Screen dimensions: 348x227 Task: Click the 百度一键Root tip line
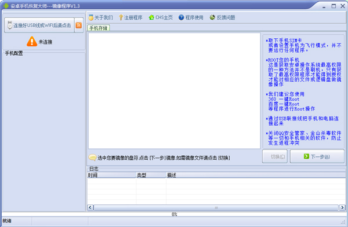point(284,104)
